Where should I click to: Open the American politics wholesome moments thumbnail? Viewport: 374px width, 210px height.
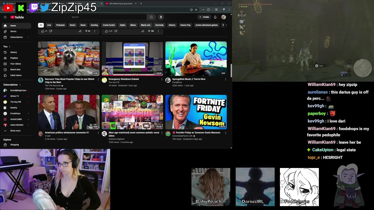coord(69,112)
